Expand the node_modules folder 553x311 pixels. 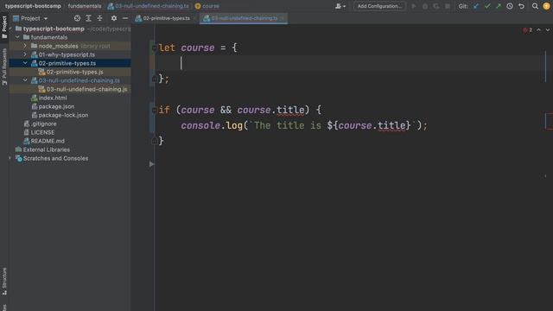[x=25, y=46]
